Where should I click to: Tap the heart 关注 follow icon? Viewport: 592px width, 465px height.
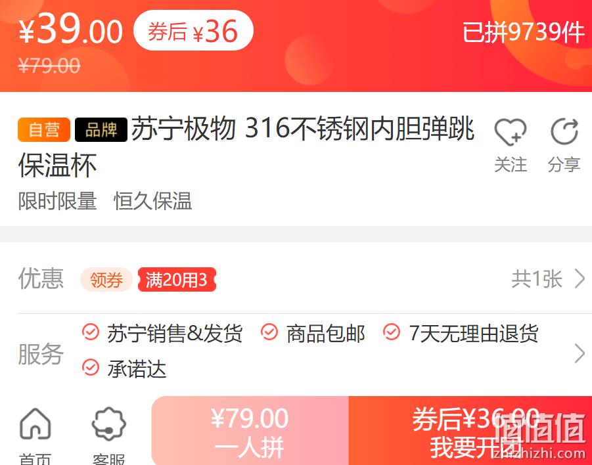click(x=511, y=132)
